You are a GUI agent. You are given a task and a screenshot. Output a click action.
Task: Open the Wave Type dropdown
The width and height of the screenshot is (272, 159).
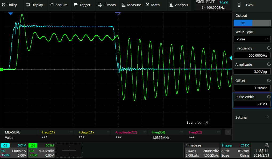[x=252, y=39]
